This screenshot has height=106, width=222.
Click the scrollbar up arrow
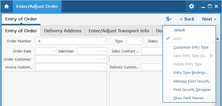click(x=218, y=39)
